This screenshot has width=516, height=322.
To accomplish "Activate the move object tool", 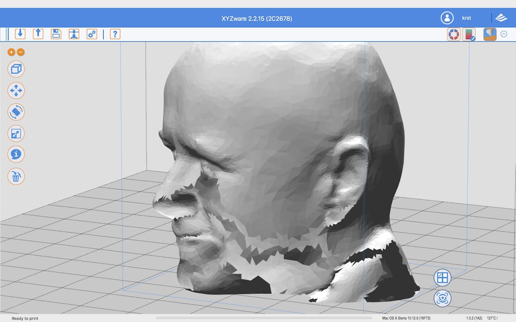I will click(16, 91).
